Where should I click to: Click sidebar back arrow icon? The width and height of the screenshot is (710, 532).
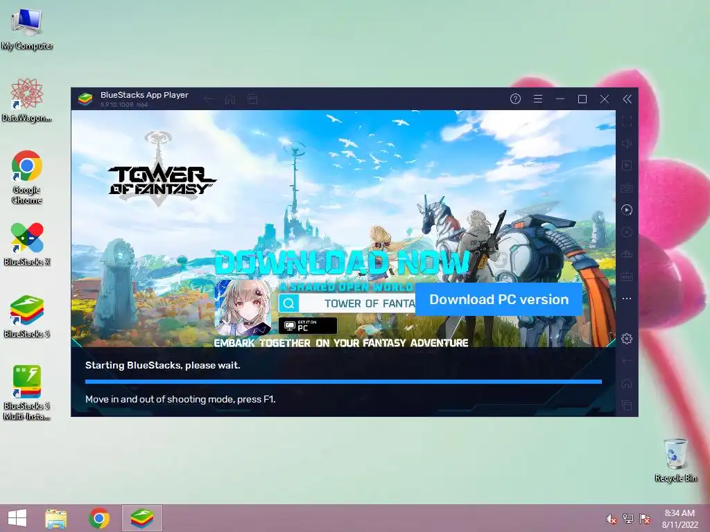click(627, 361)
